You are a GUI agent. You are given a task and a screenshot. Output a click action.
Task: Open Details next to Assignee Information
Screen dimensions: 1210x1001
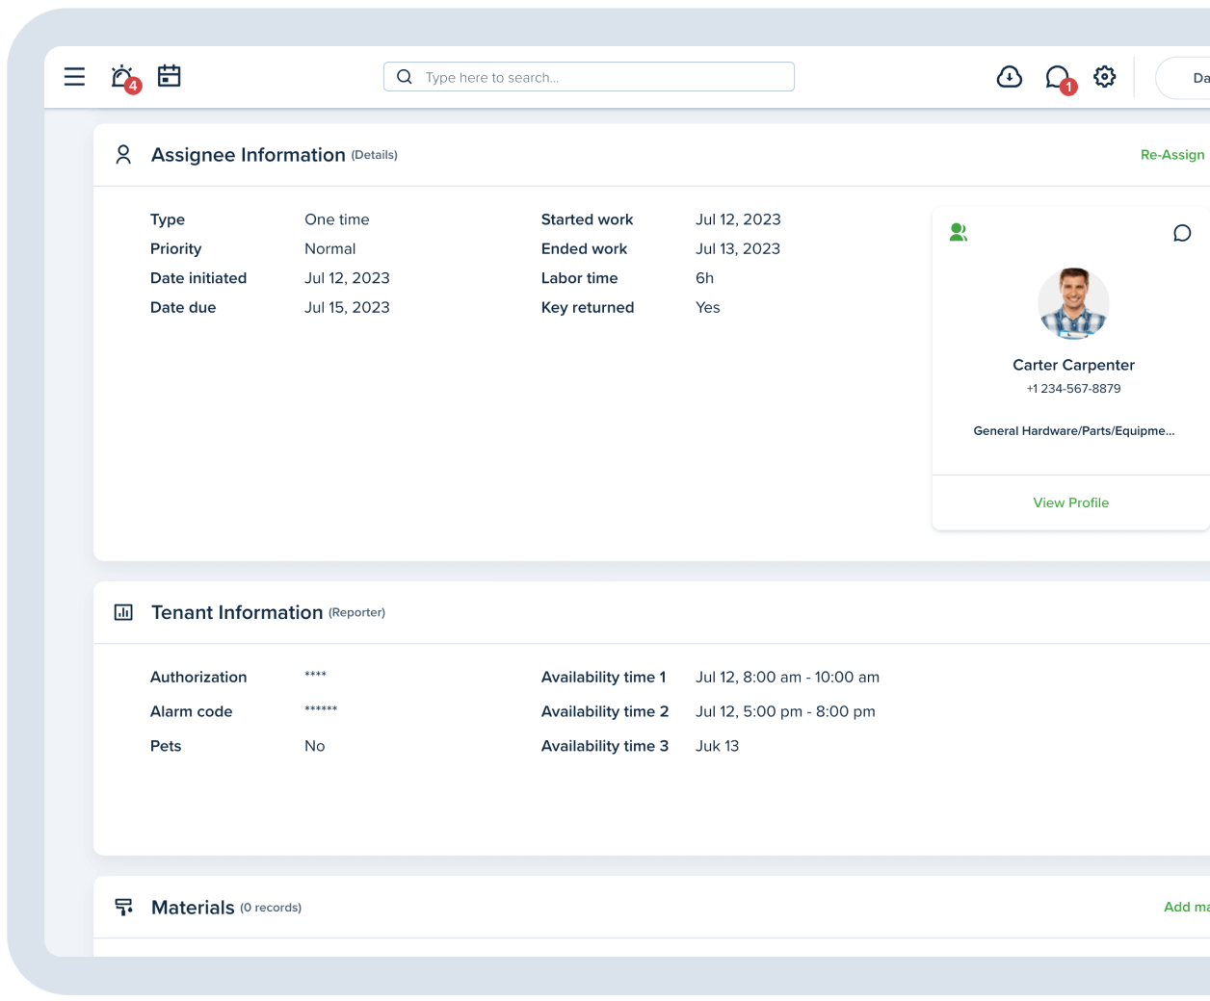point(376,155)
